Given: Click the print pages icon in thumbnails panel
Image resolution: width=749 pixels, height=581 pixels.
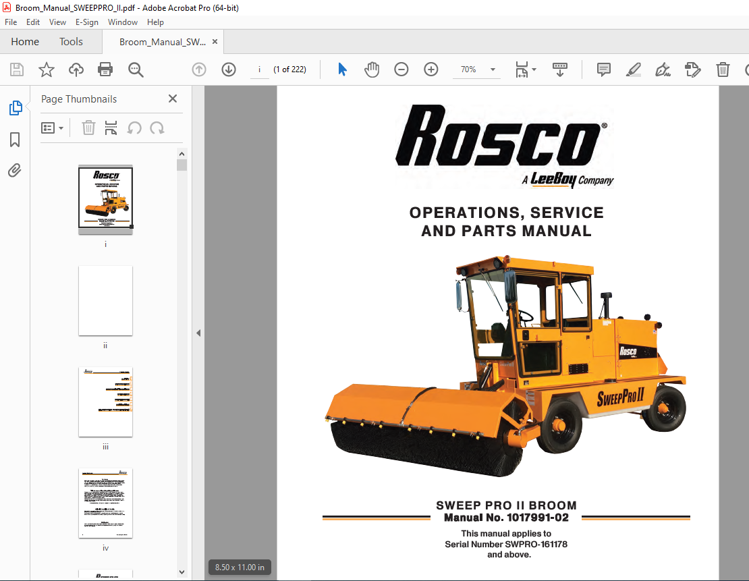Looking at the screenshot, I should tap(111, 128).
